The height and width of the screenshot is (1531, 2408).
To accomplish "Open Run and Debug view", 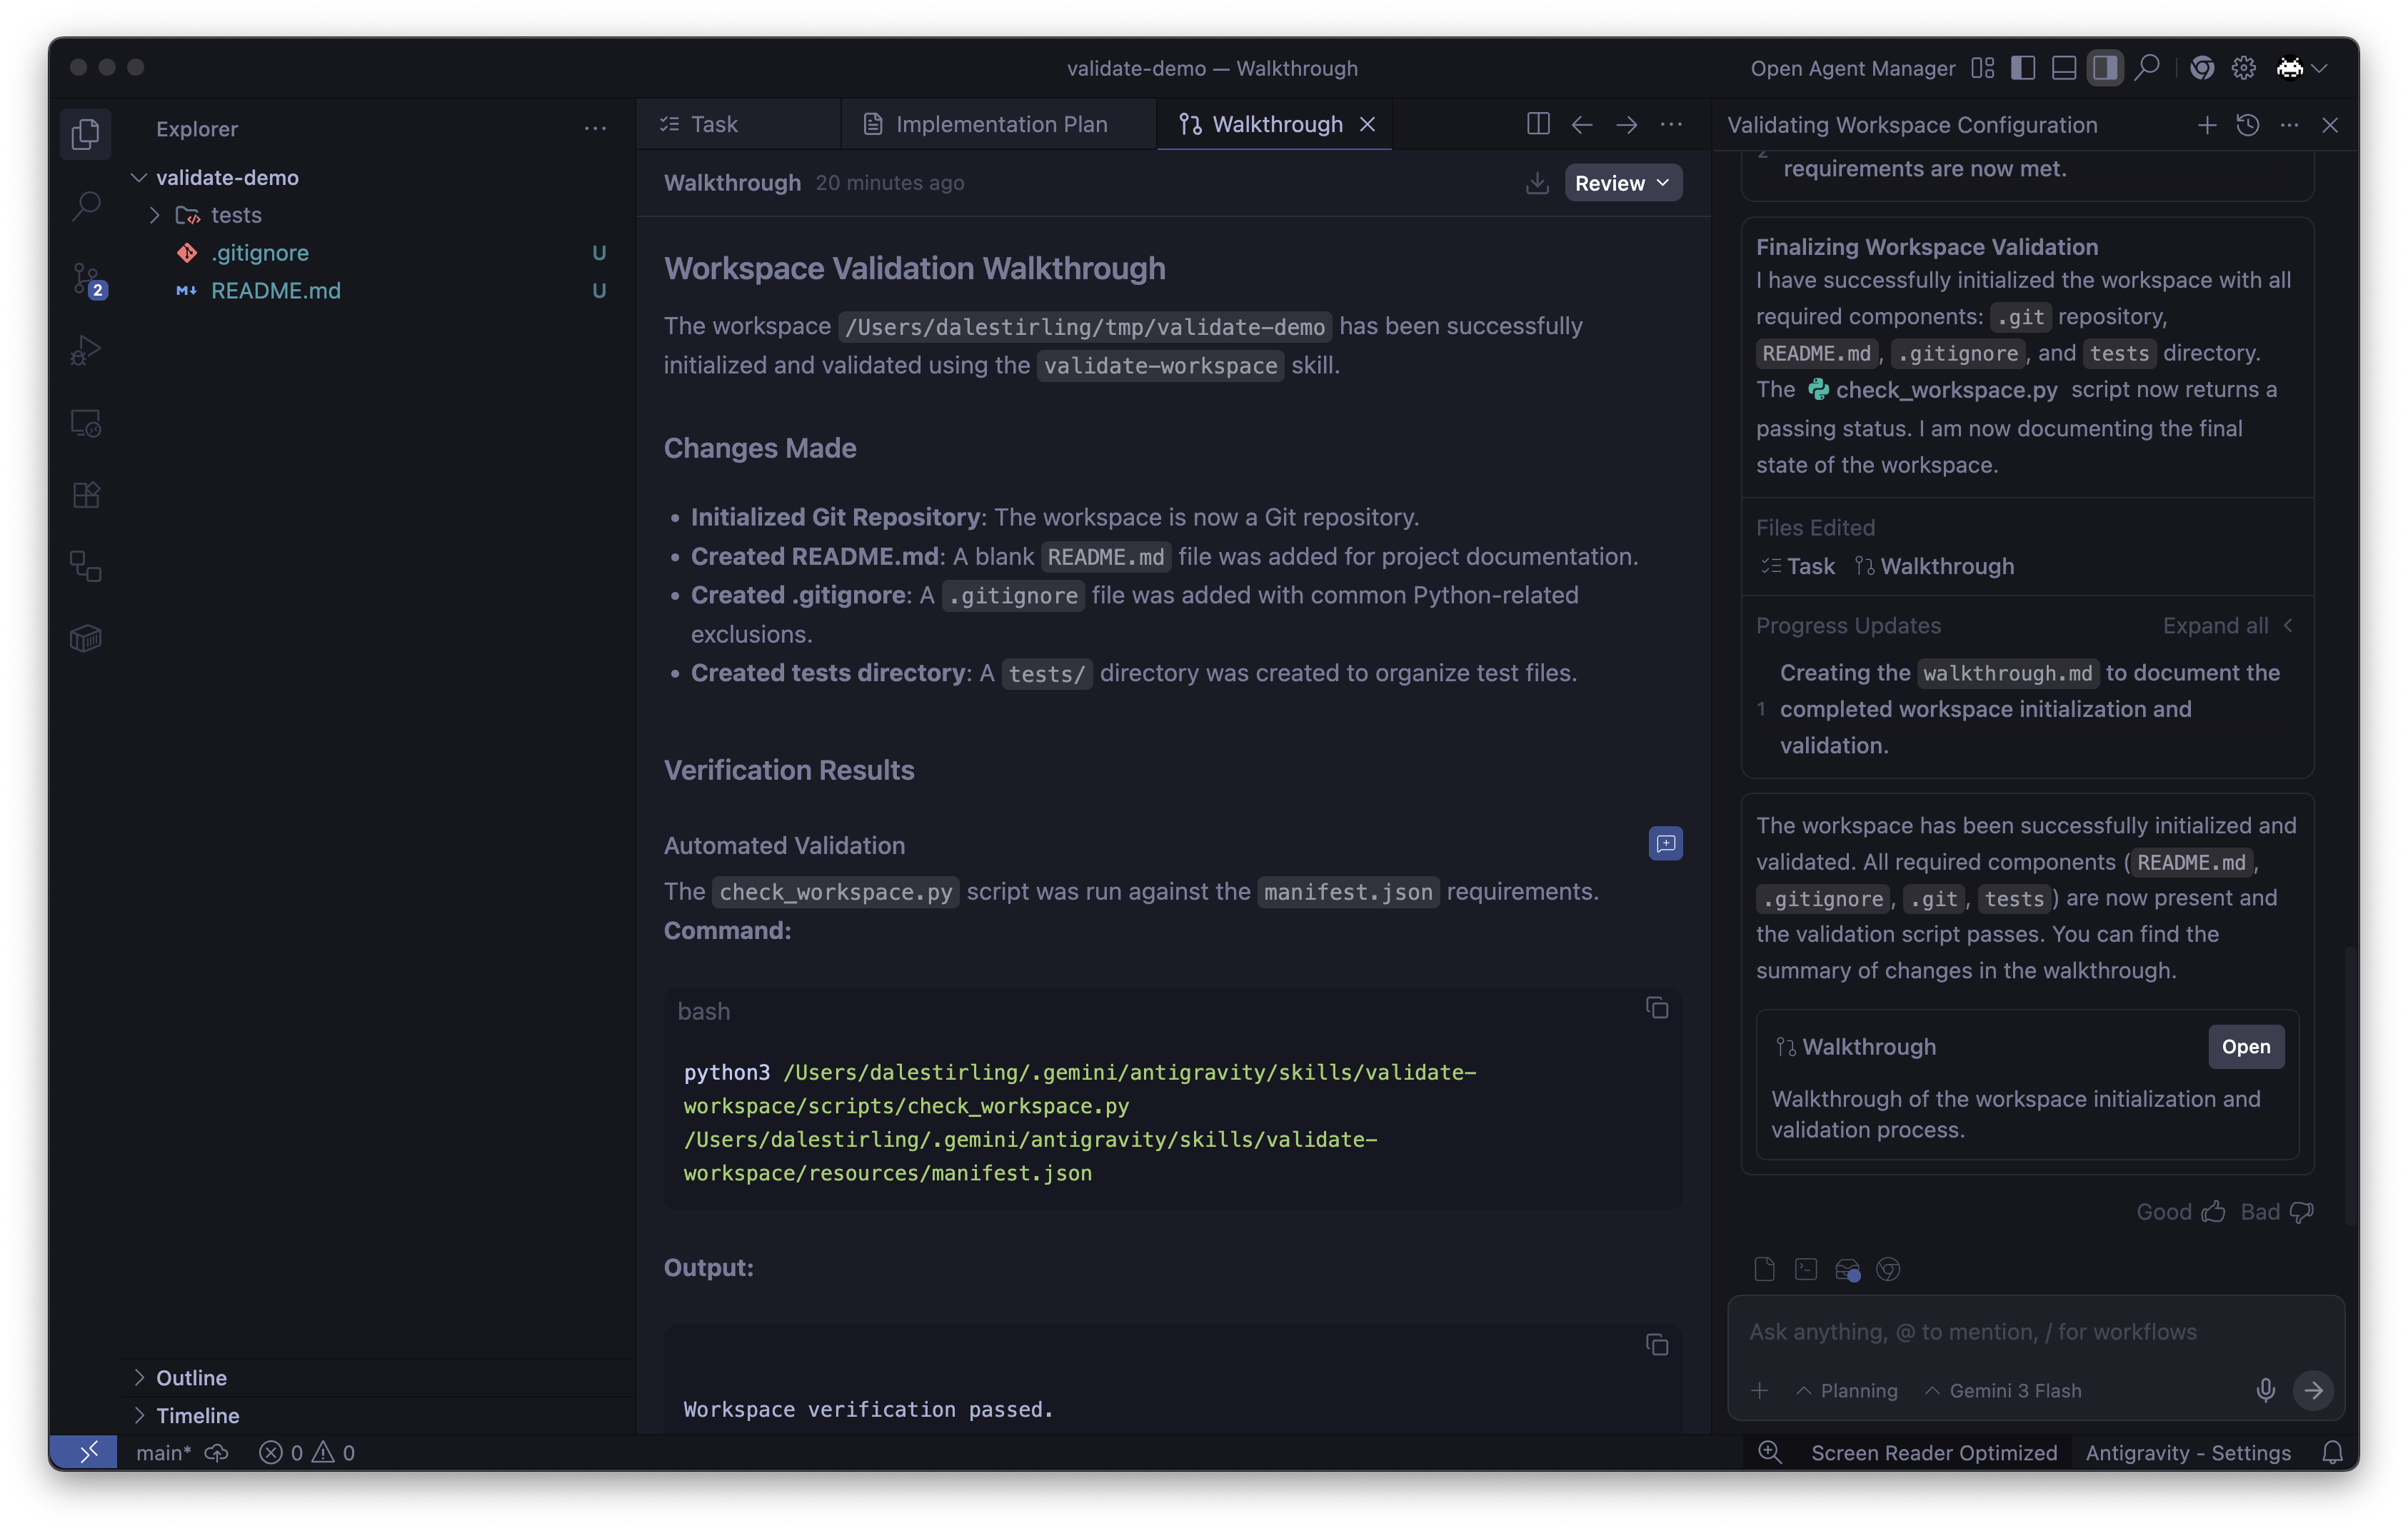I will (x=86, y=351).
